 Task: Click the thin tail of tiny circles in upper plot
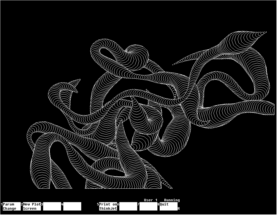point(176,63)
